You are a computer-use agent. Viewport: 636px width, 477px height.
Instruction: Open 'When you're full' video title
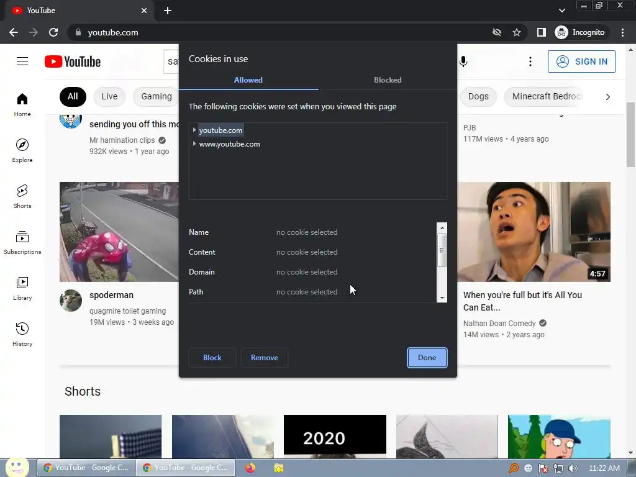[522, 301]
